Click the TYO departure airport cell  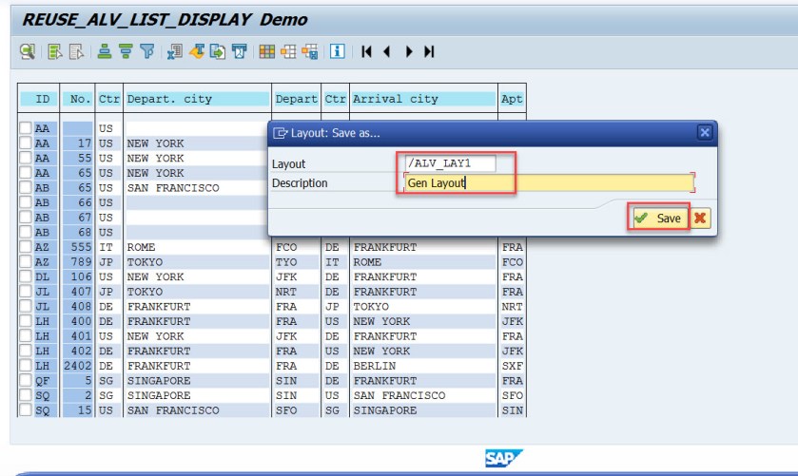coord(296,262)
